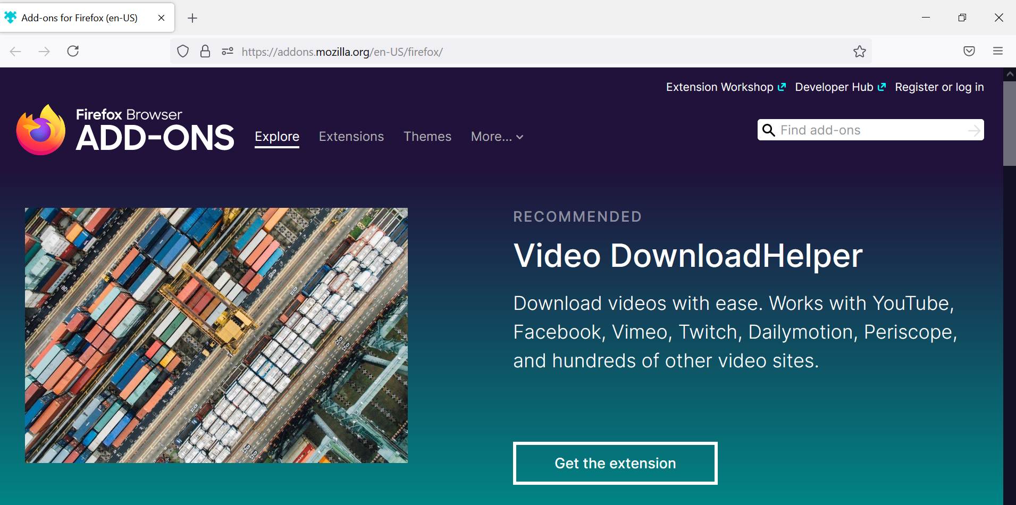Click the Get the extension button

coord(615,464)
